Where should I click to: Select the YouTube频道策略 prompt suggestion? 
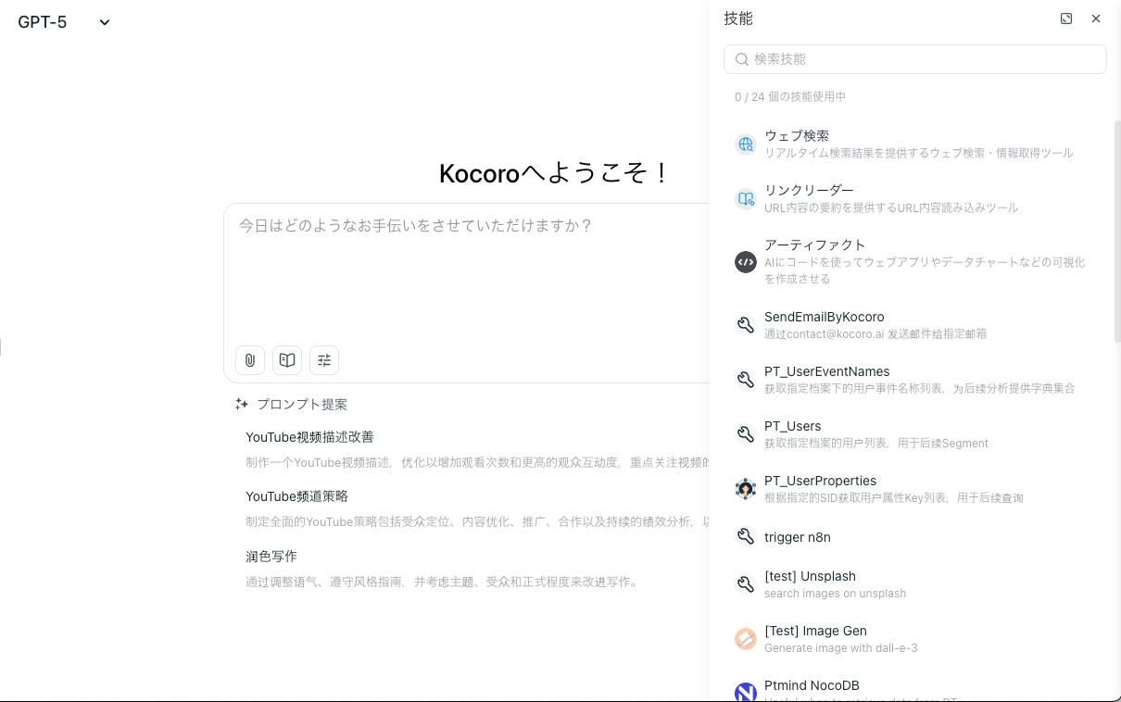pyautogui.click(x=296, y=496)
